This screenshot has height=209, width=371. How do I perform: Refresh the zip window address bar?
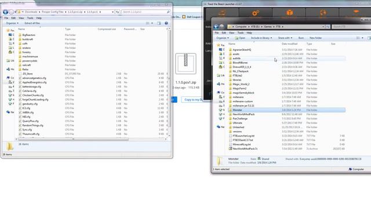click(117, 12)
